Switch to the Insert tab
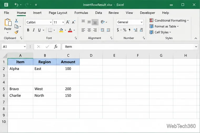The height and width of the screenshot is (133, 200). (x=37, y=13)
